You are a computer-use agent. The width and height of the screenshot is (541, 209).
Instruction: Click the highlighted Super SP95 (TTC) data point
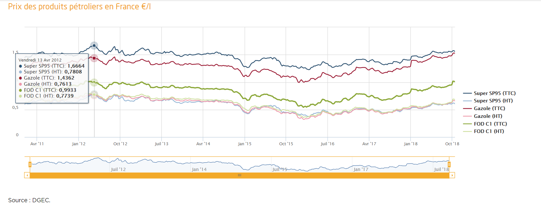pyautogui.click(x=94, y=46)
